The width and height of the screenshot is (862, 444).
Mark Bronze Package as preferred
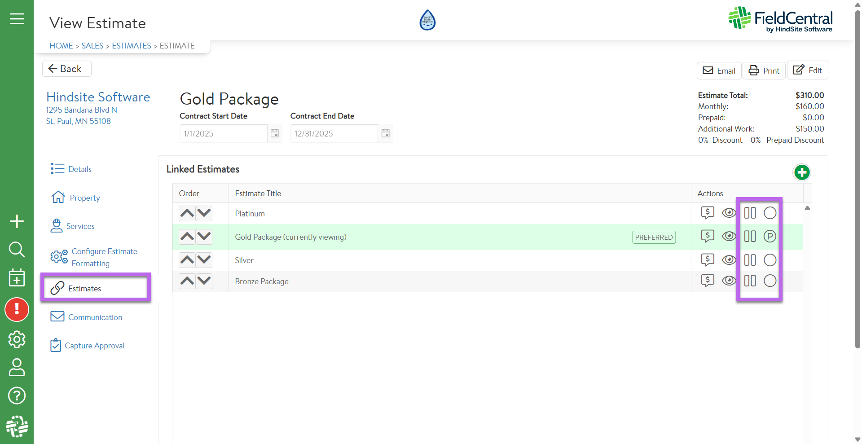coord(770,281)
